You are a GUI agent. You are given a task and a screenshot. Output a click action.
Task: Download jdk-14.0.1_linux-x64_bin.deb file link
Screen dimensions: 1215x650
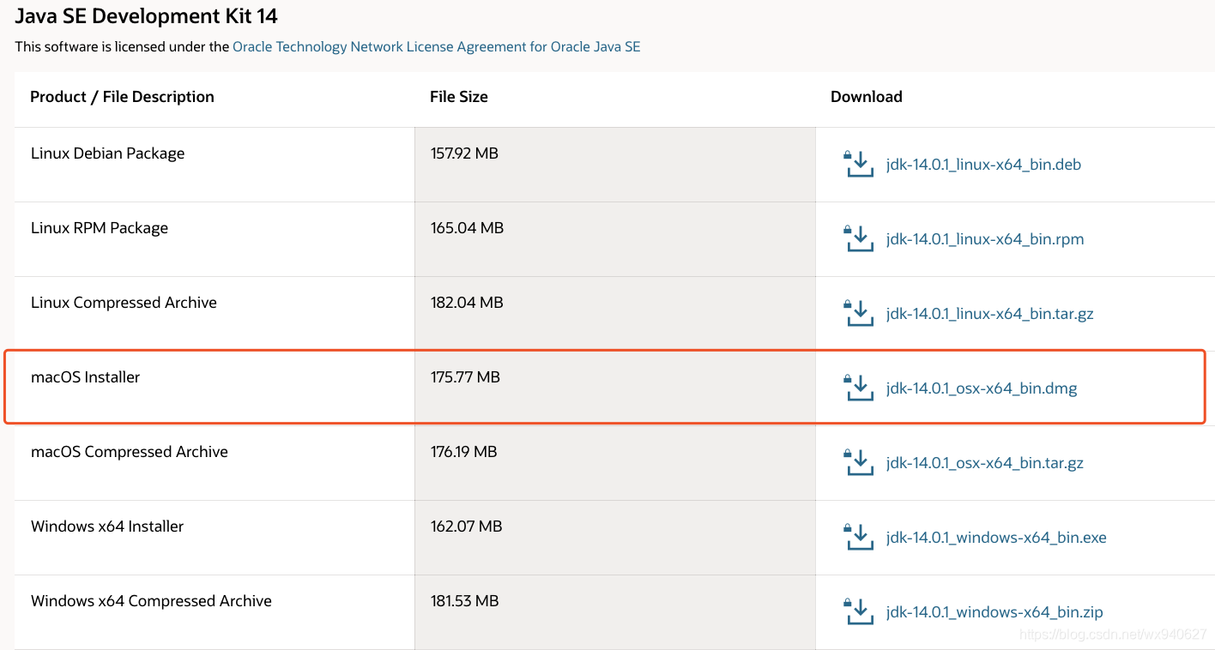(x=983, y=165)
